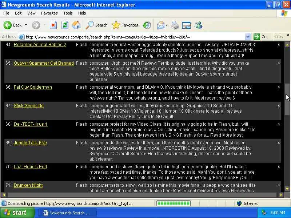This screenshot has width=291, height=218.
Task: Click the green download progress bar
Action: (x=174, y=203)
